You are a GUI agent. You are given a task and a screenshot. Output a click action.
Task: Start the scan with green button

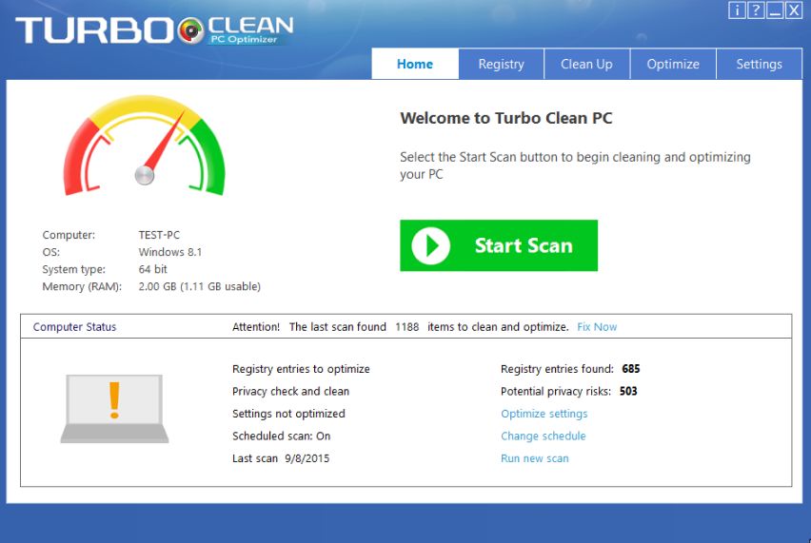tap(499, 245)
